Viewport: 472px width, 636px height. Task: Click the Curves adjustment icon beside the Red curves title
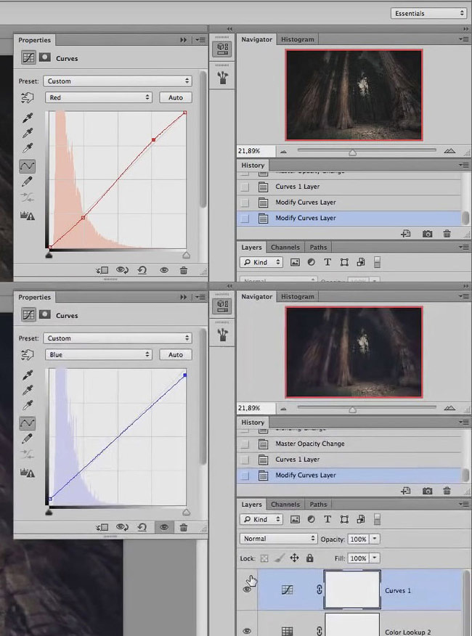point(28,57)
